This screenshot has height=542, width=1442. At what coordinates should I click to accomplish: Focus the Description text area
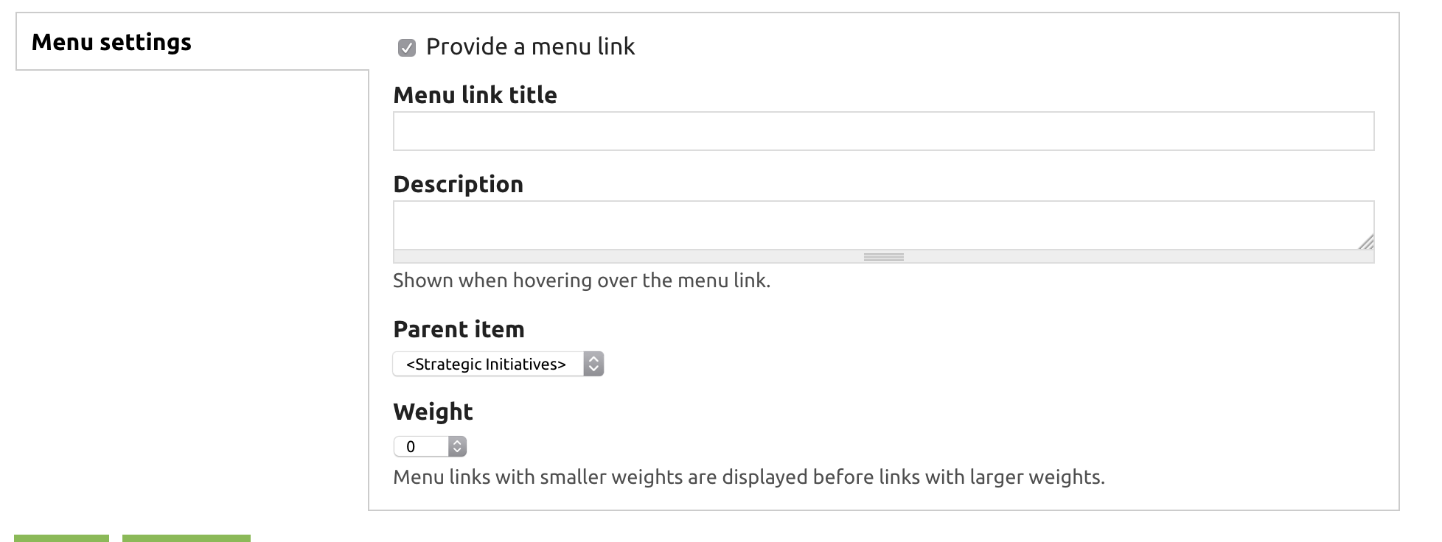(x=883, y=225)
